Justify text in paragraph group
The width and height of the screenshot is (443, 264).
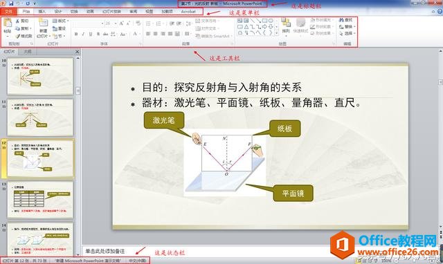pos(170,34)
